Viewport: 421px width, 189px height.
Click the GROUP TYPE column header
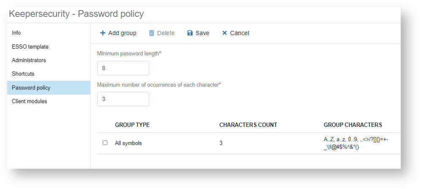[132, 125]
